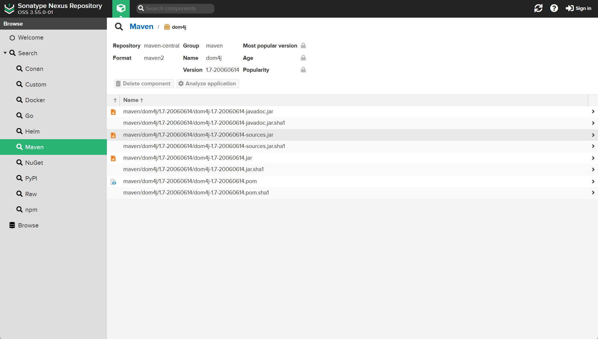Click the lock icon beside Popularity

303,70
